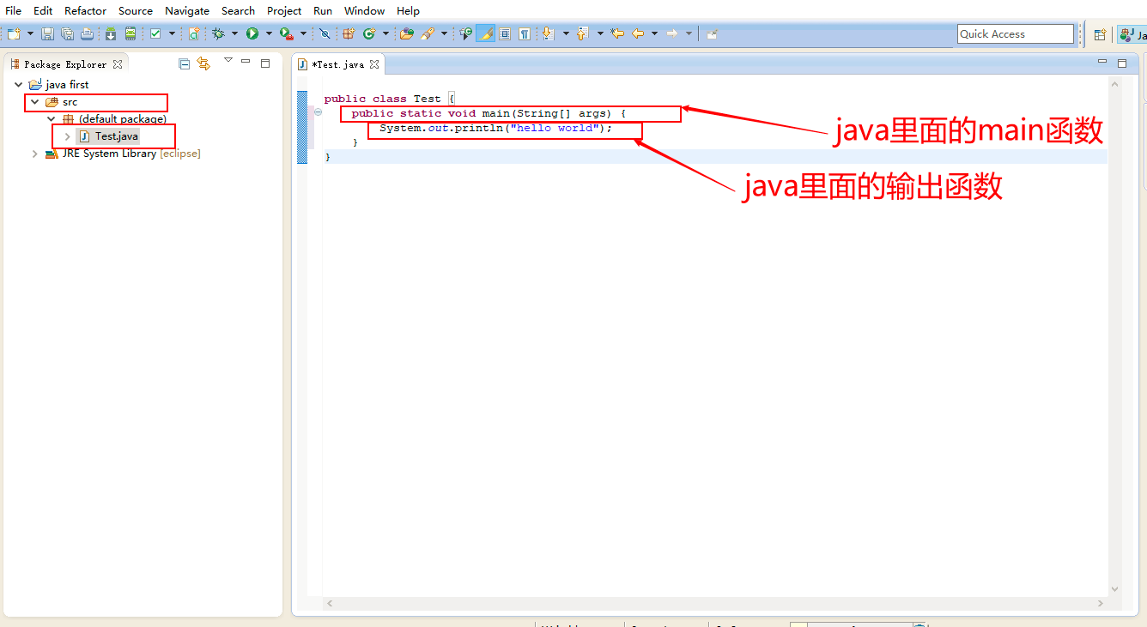This screenshot has width=1147, height=627.
Task: Click the Pin Editor icon
Action: point(713,33)
